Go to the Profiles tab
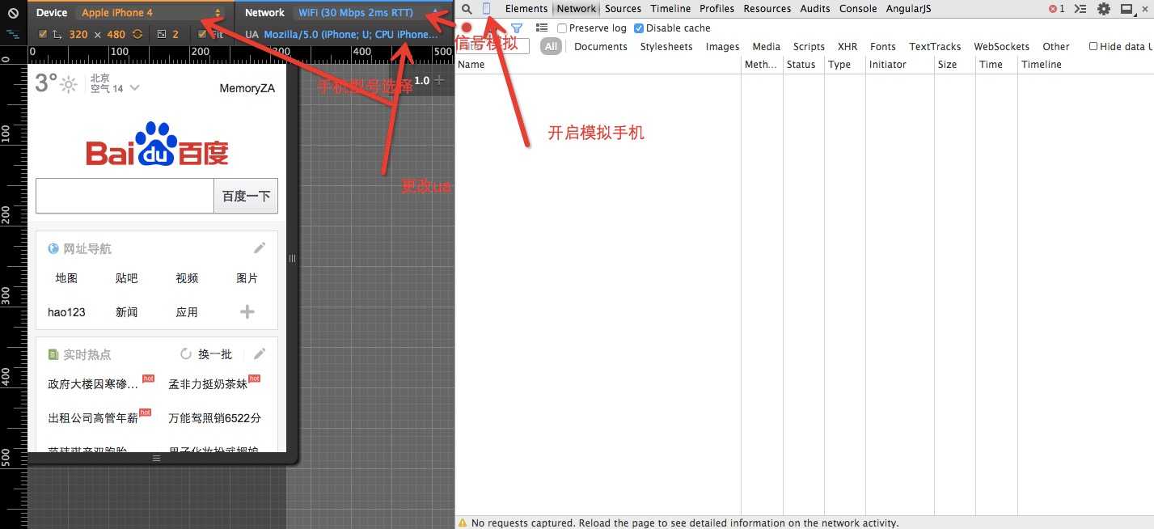Image resolution: width=1154 pixels, height=529 pixels. tap(717, 9)
